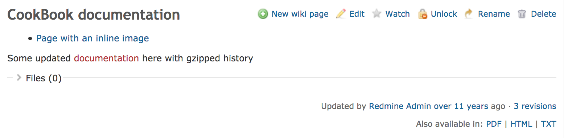Image resolution: width=564 pixels, height=138 pixels.
Task: Toggle the Watch link for this page
Action: 398,14
